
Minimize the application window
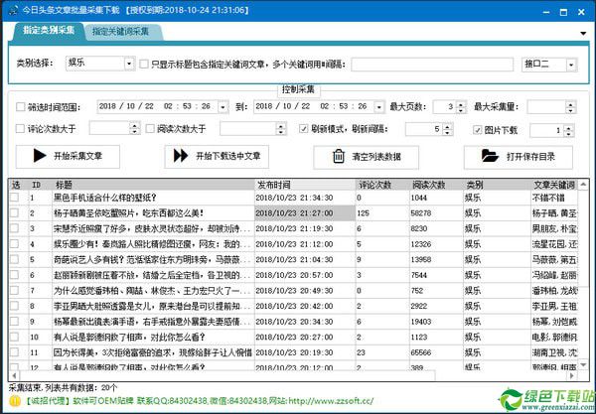click(533, 8)
